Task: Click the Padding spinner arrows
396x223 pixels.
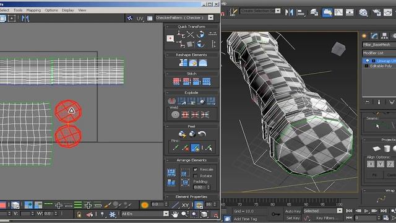Action: click(x=209, y=187)
